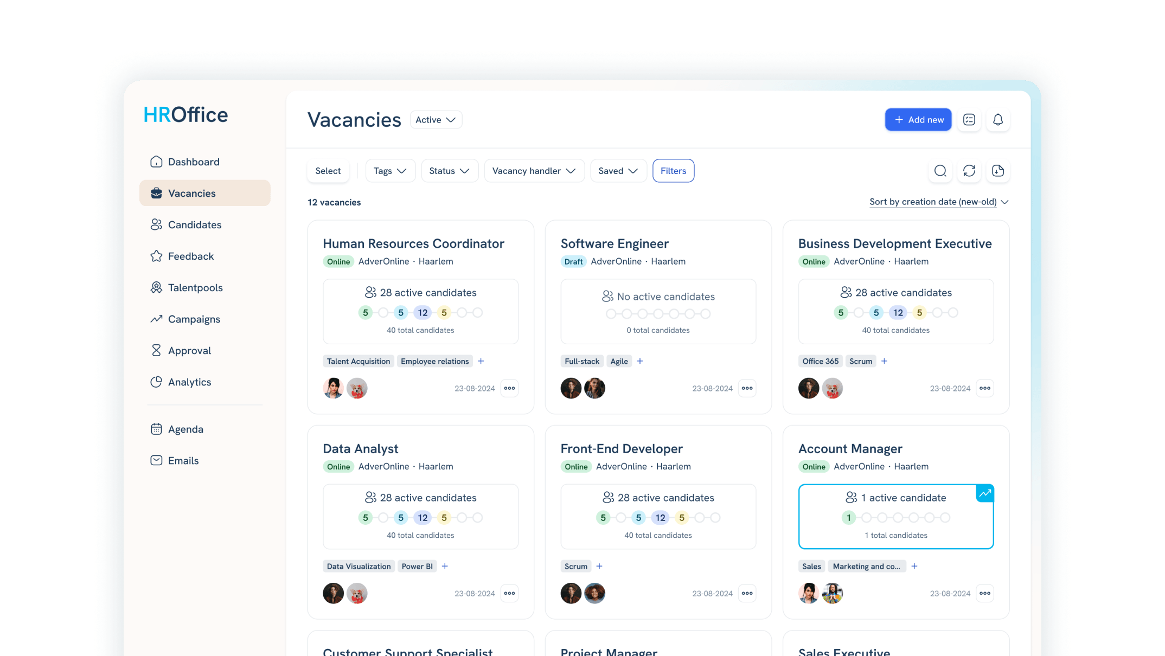The width and height of the screenshot is (1165, 656).
Task: Open more options on Data Analyst card
Action: point(509,593)
